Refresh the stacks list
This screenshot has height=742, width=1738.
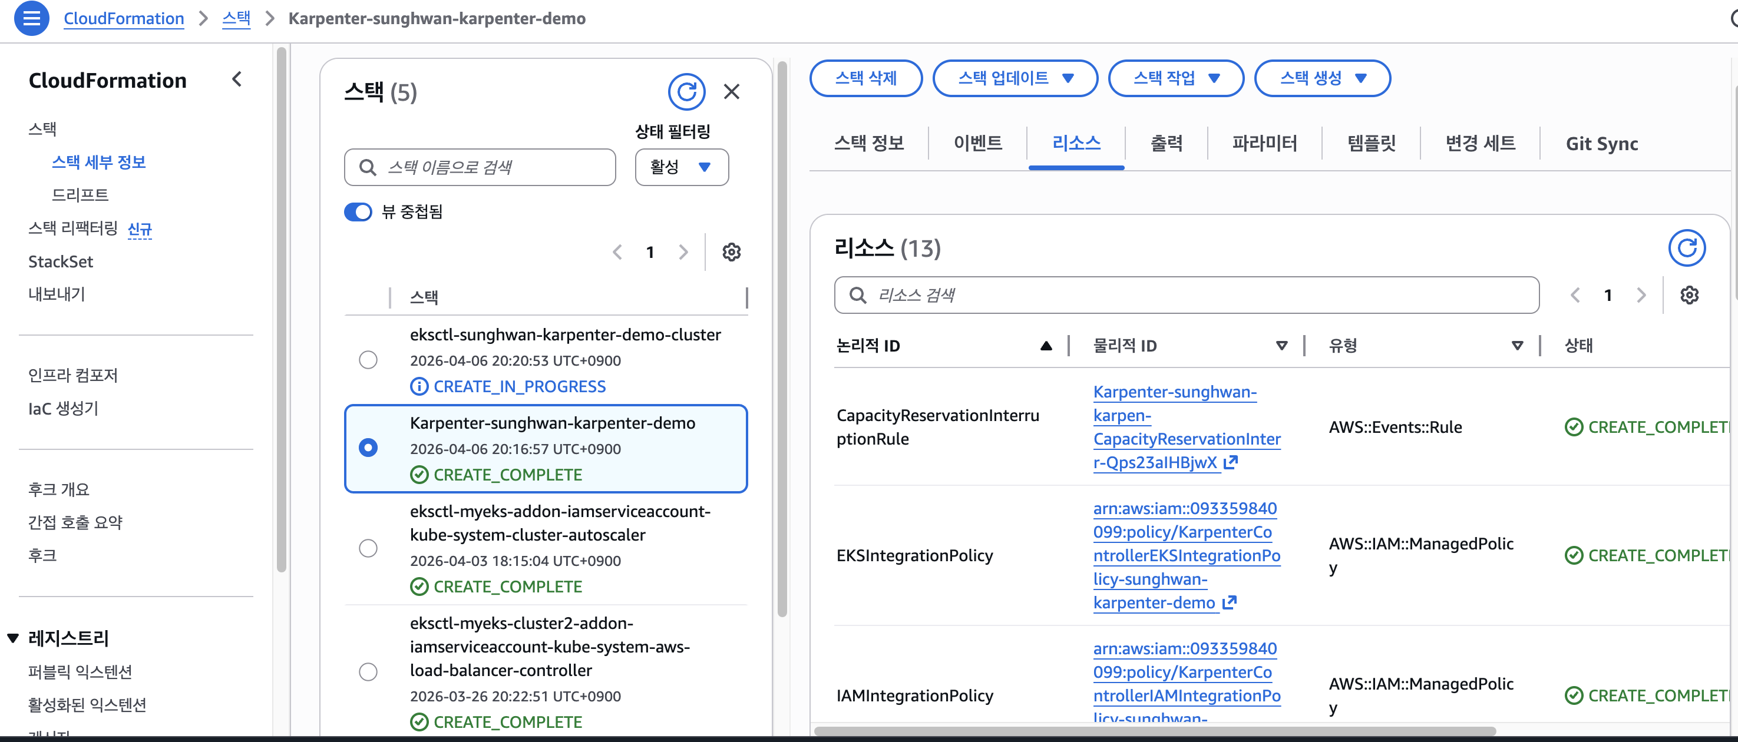point(686,92)
